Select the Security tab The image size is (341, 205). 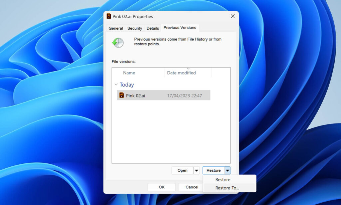click(x=135, y=28)
